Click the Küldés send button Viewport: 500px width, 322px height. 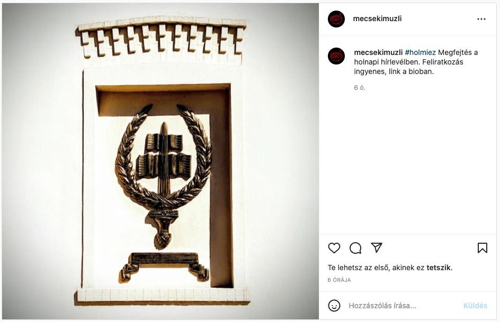(x=475, y=306)
